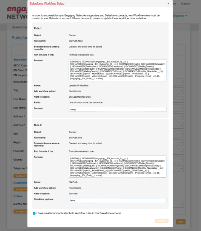This screenshot has width=201, height=231.
Task: Click the Manage button under Optins section
Action: tap(20, 212)
